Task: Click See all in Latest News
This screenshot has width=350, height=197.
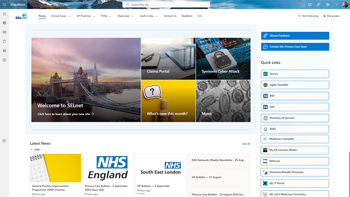Action: tap(246, 144)
